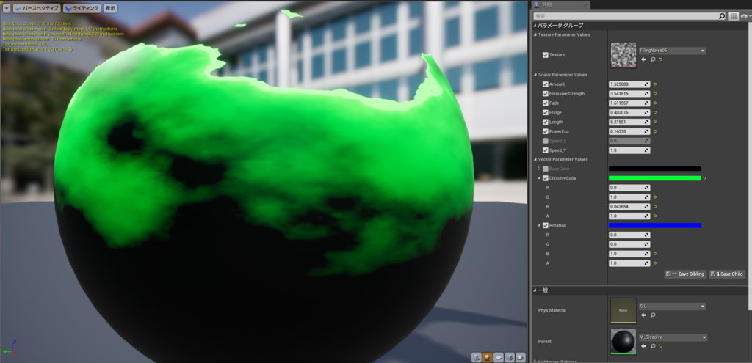The width and height of the screenshot is (752, 363).
Task: Uncheck the Fringe parameter
Action: tap(546, 112)
